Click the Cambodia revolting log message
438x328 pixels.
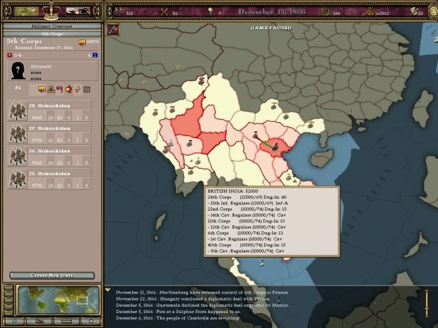178,318
